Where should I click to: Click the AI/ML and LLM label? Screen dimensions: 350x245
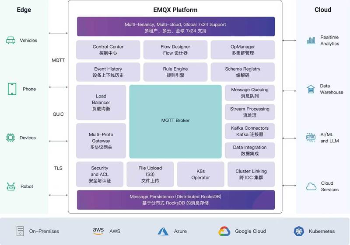[x=329, y=138]
